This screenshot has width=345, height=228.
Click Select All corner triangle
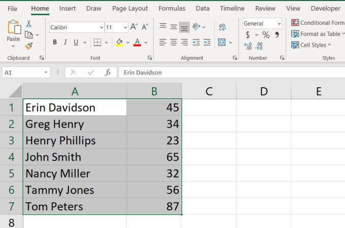click(x=15, y=91)
